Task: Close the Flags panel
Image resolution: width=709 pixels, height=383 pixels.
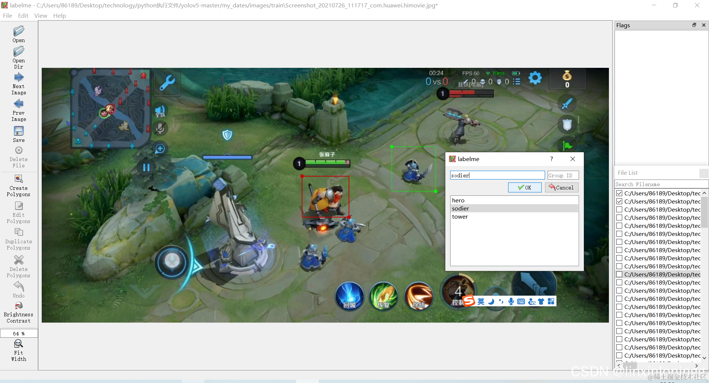Action: (x=704, y=25)
